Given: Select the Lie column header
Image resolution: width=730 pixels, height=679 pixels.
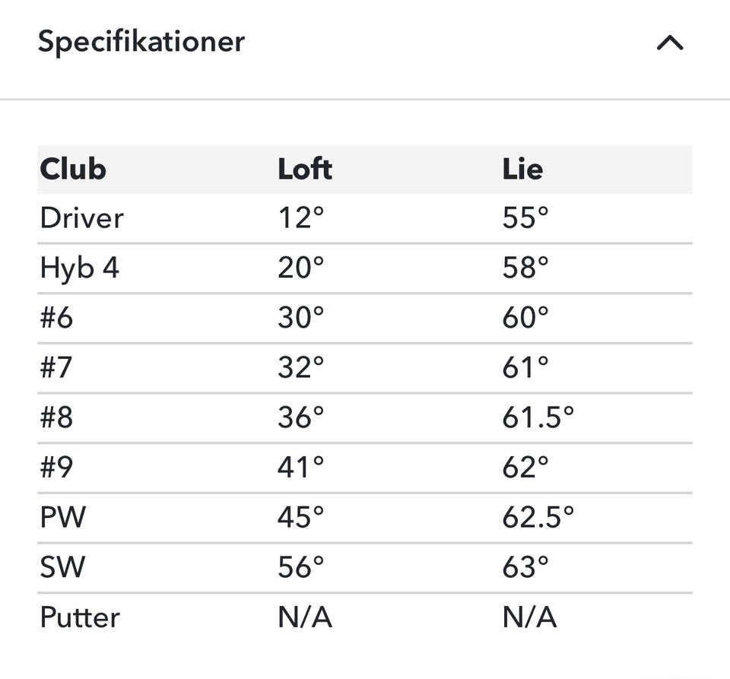Looking at the screenshot, I should click(x=522, y=169).
